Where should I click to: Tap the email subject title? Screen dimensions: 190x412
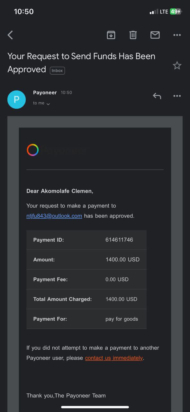[x=81, y=63]
